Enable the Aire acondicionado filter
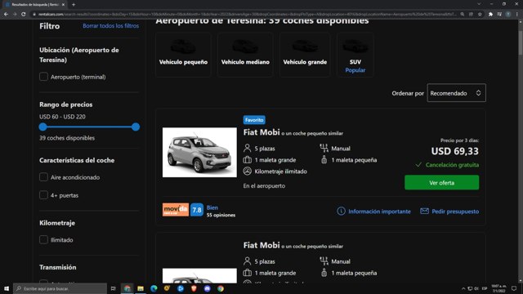Viewport: 523px width, 294px height. (x=43, y=177)
